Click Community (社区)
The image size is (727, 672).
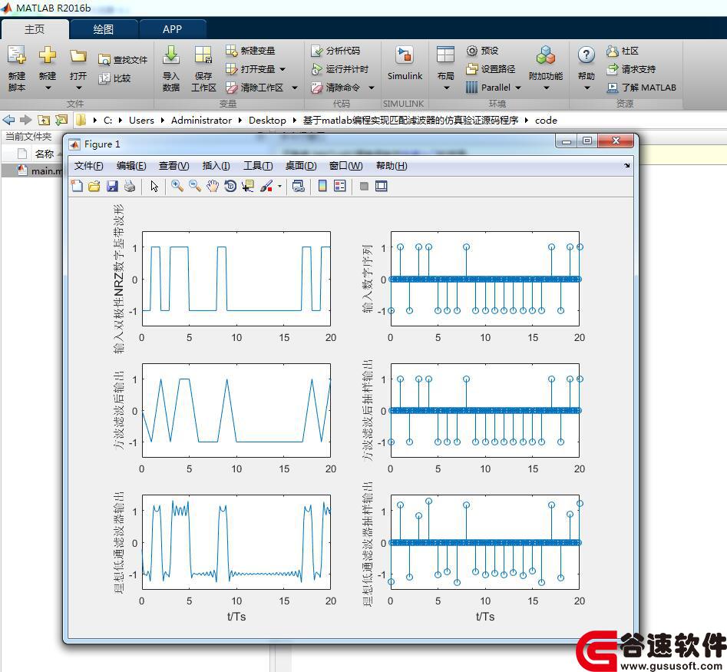(x=623, y=51)
